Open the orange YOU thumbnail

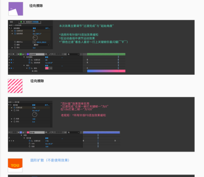15,165
